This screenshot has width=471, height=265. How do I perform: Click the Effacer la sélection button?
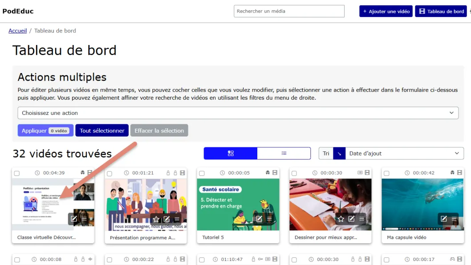tap(159, 130)
